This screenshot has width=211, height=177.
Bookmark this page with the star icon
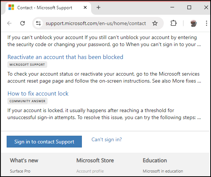coord(155,23)
